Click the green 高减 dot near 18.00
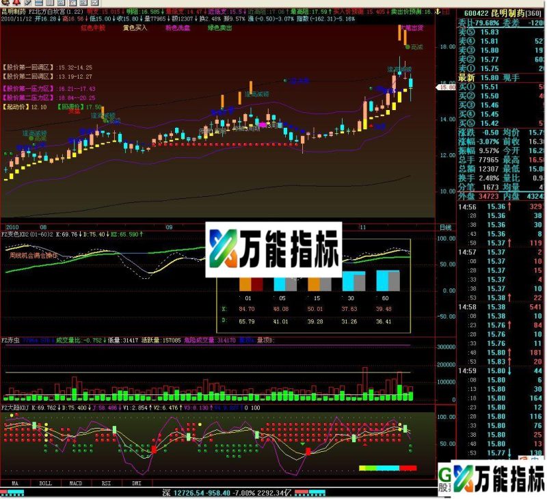The image size is (547, 499). click(408, 46)
